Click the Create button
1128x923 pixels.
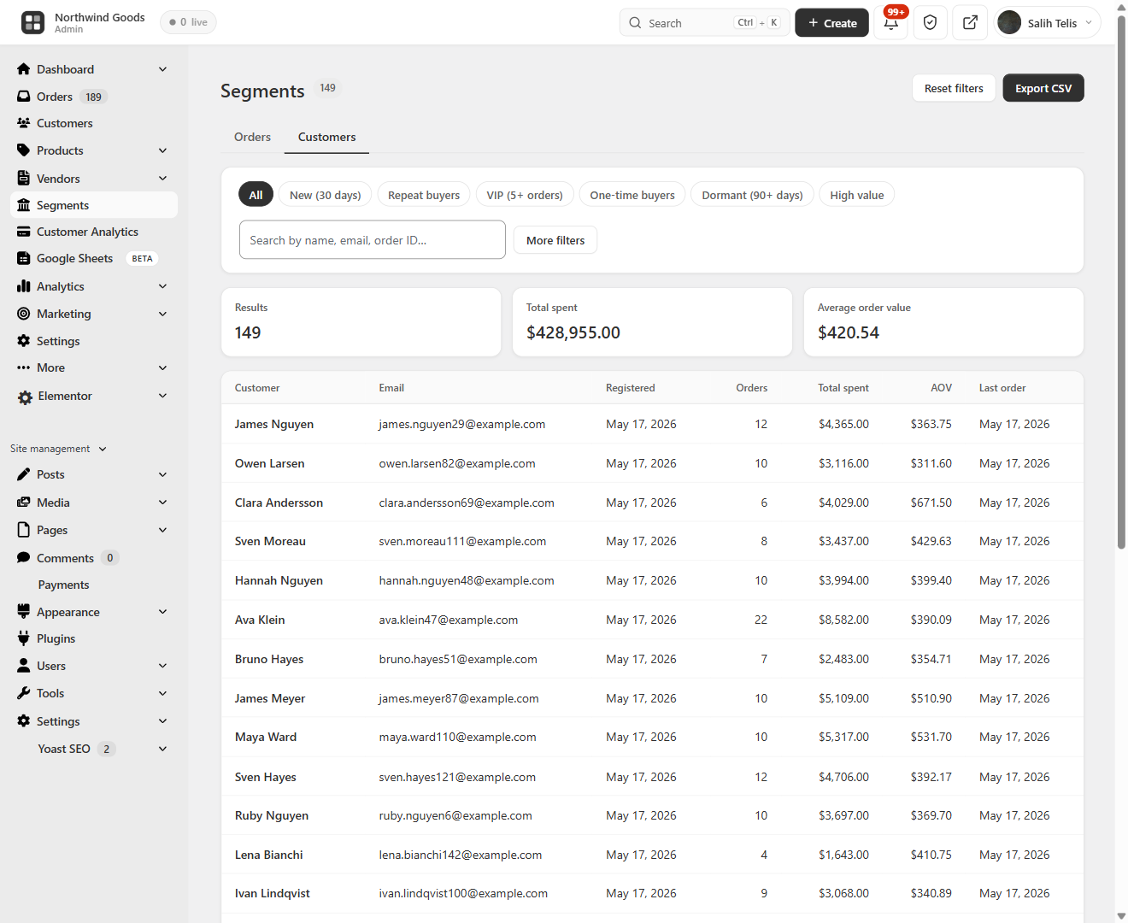832,23
